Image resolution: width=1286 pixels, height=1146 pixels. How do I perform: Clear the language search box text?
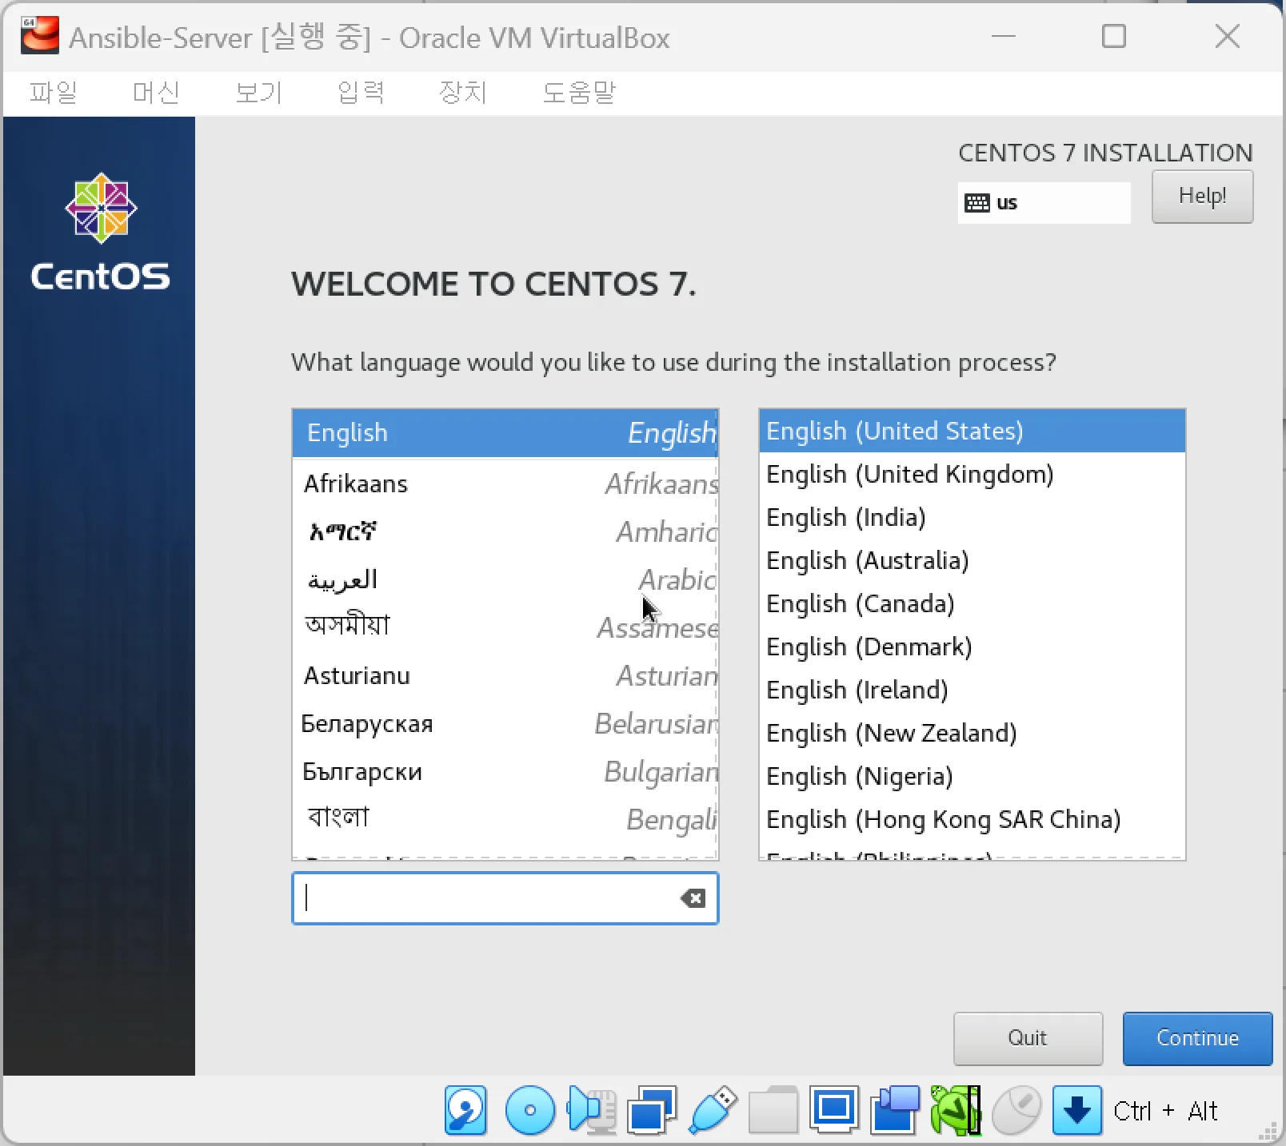pos(693,898)
